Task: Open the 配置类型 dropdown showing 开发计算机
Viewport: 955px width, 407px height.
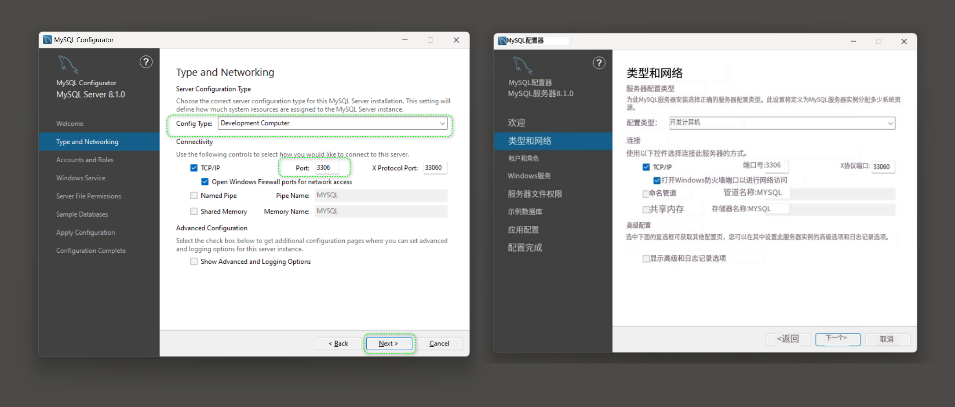Action: pos(782,123)
